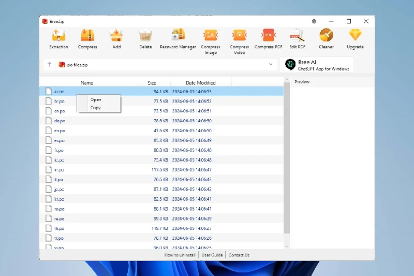The width and height of the screenshot is (414, 276).
Task: Sort by the Name column header
Action: 87,83
